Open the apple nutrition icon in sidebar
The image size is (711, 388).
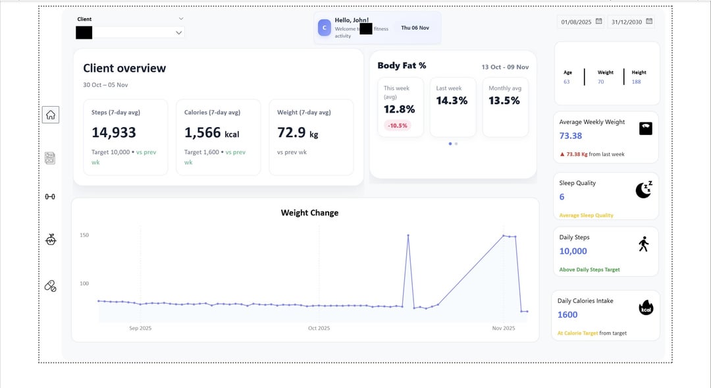click(51, 240)
